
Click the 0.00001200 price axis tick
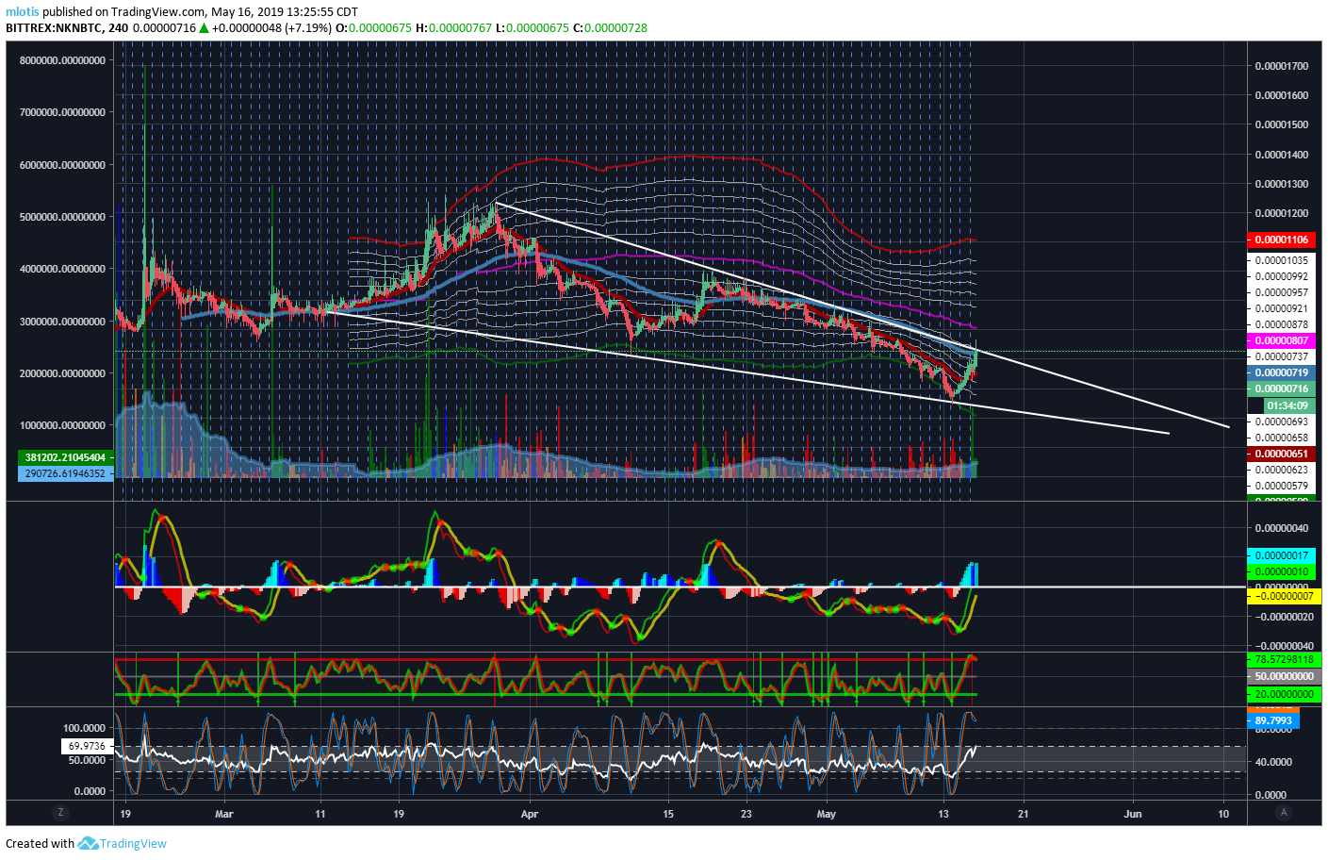(1281, 213)
